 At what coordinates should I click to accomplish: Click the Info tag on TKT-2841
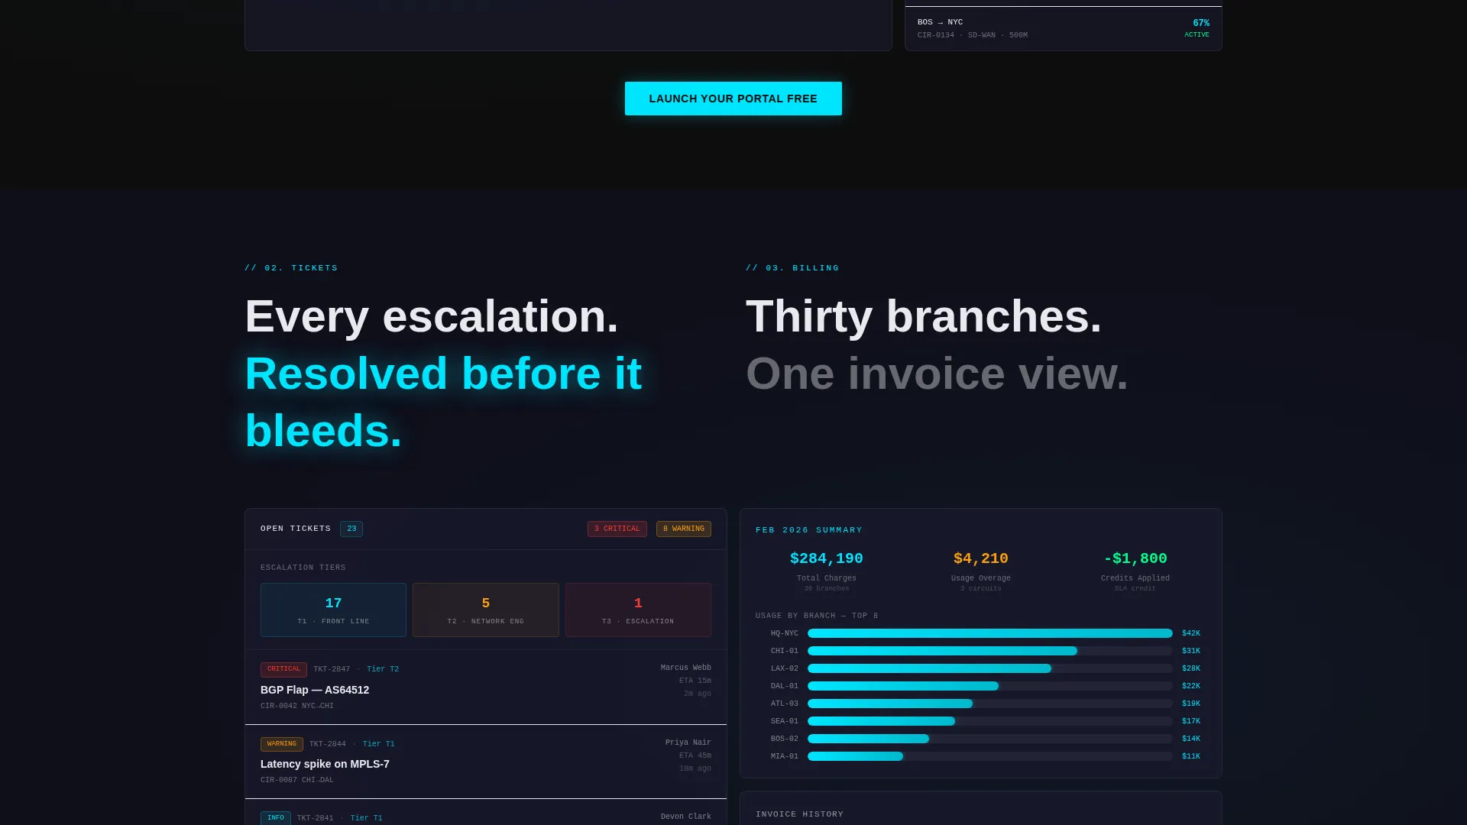click(275, 818)
